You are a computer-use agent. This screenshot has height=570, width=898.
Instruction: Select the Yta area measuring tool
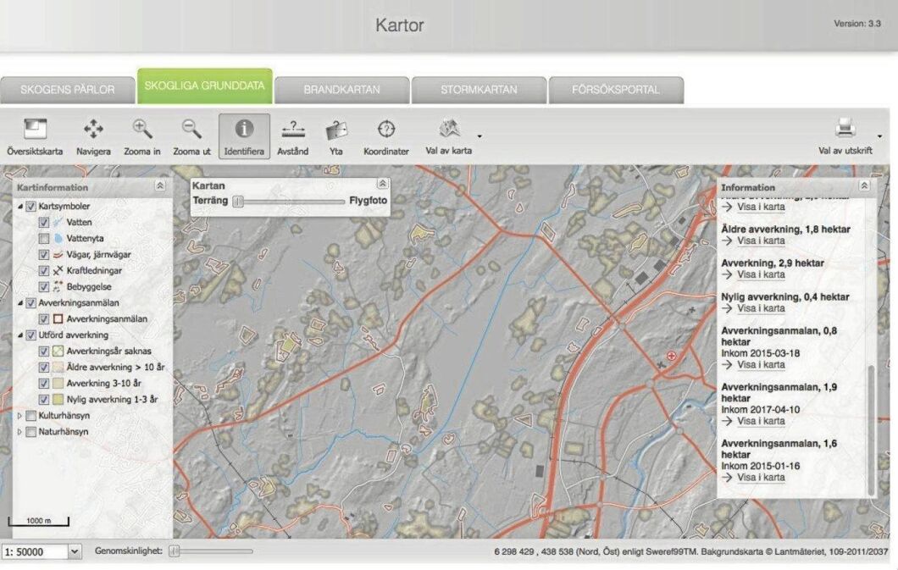point(336,130)
